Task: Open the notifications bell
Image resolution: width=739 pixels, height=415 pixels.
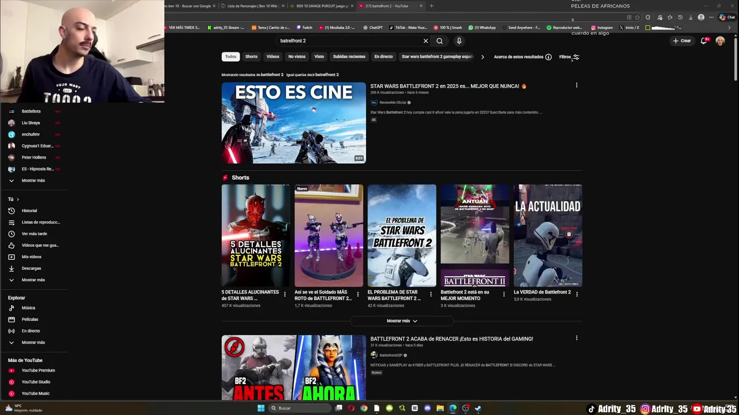Action: 704,41
